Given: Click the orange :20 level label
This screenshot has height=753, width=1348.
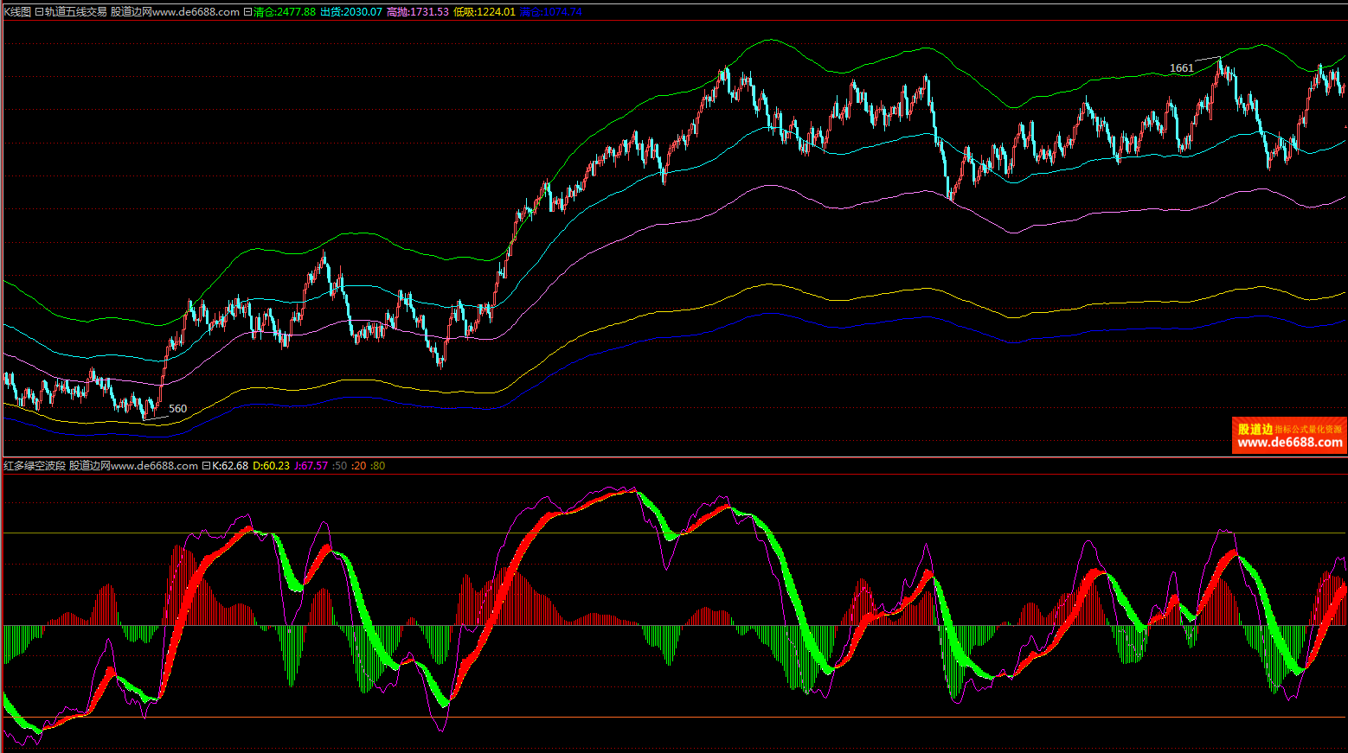Looking at the screenshot, I should pyautogui.click(x=359, y=466).
